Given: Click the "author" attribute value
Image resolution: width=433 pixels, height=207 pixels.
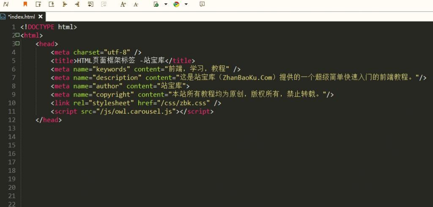Looking at the screenshot, I should [107, 86].
